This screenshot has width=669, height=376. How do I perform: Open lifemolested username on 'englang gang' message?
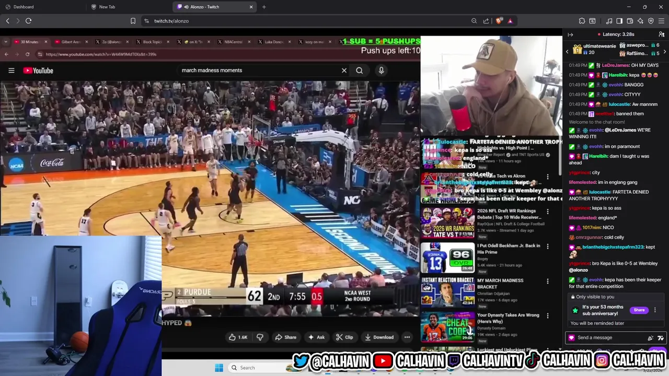tap(582, 182)
